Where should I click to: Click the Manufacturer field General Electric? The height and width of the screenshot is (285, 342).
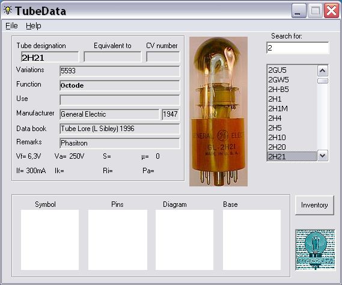pos(109,114)
